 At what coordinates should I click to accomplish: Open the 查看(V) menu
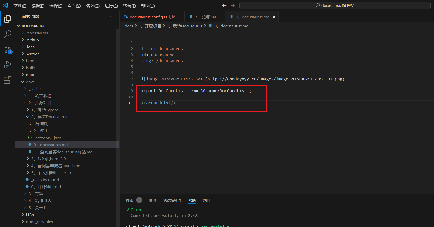click(x=74, y=6)
